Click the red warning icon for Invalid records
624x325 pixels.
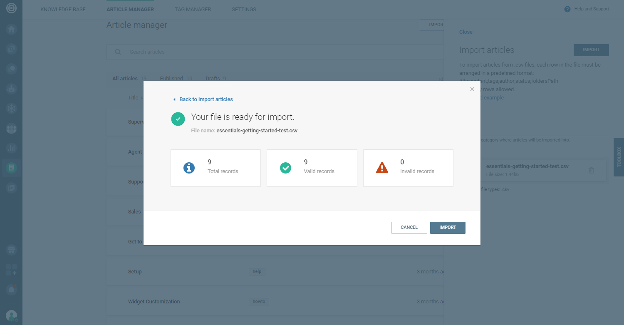pos(382,168)
